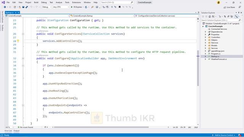Click the Save floppy disk icon

pyautogui.click(x=23, y=7)
